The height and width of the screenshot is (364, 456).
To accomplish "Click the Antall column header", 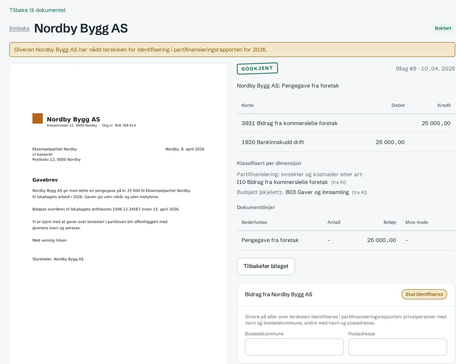I will tap(334, 222).
